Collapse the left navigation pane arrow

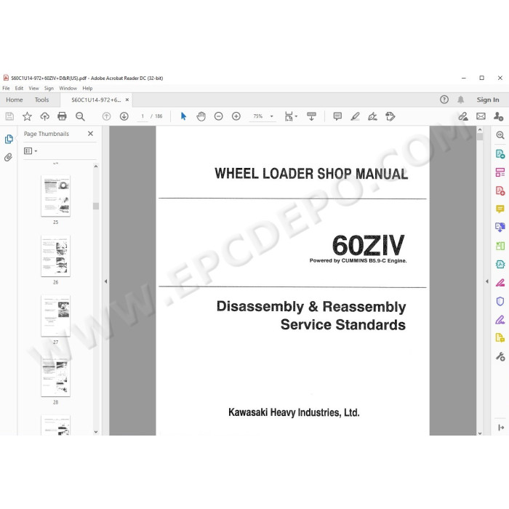(x=106, y=281)
